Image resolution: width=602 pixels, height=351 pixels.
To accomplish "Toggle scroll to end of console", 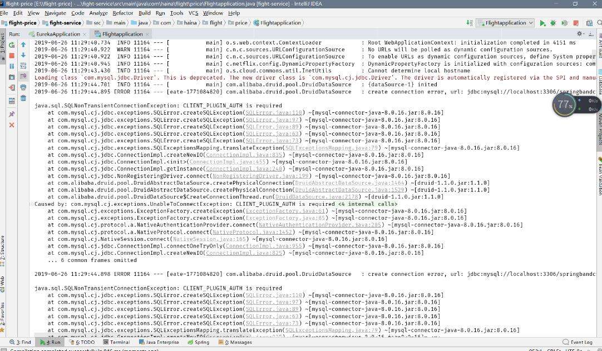I will pyautogui.click(x=23, y=77).
